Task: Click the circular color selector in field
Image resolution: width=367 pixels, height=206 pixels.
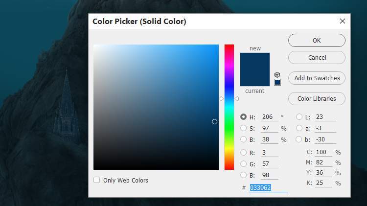Action: click(214, 121)
